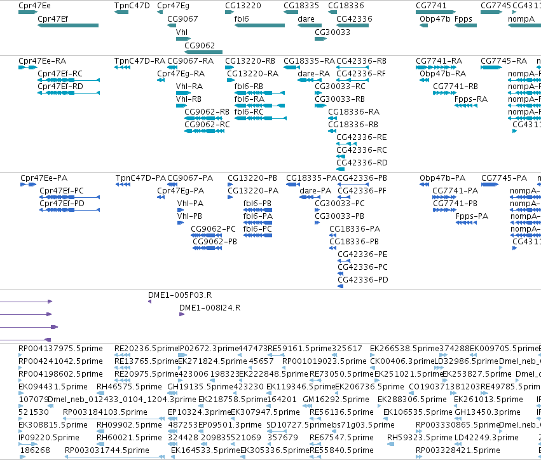Click the EK094431.5prime EST label
This screenshot has width=541, height=460.
tap(53, 387)
